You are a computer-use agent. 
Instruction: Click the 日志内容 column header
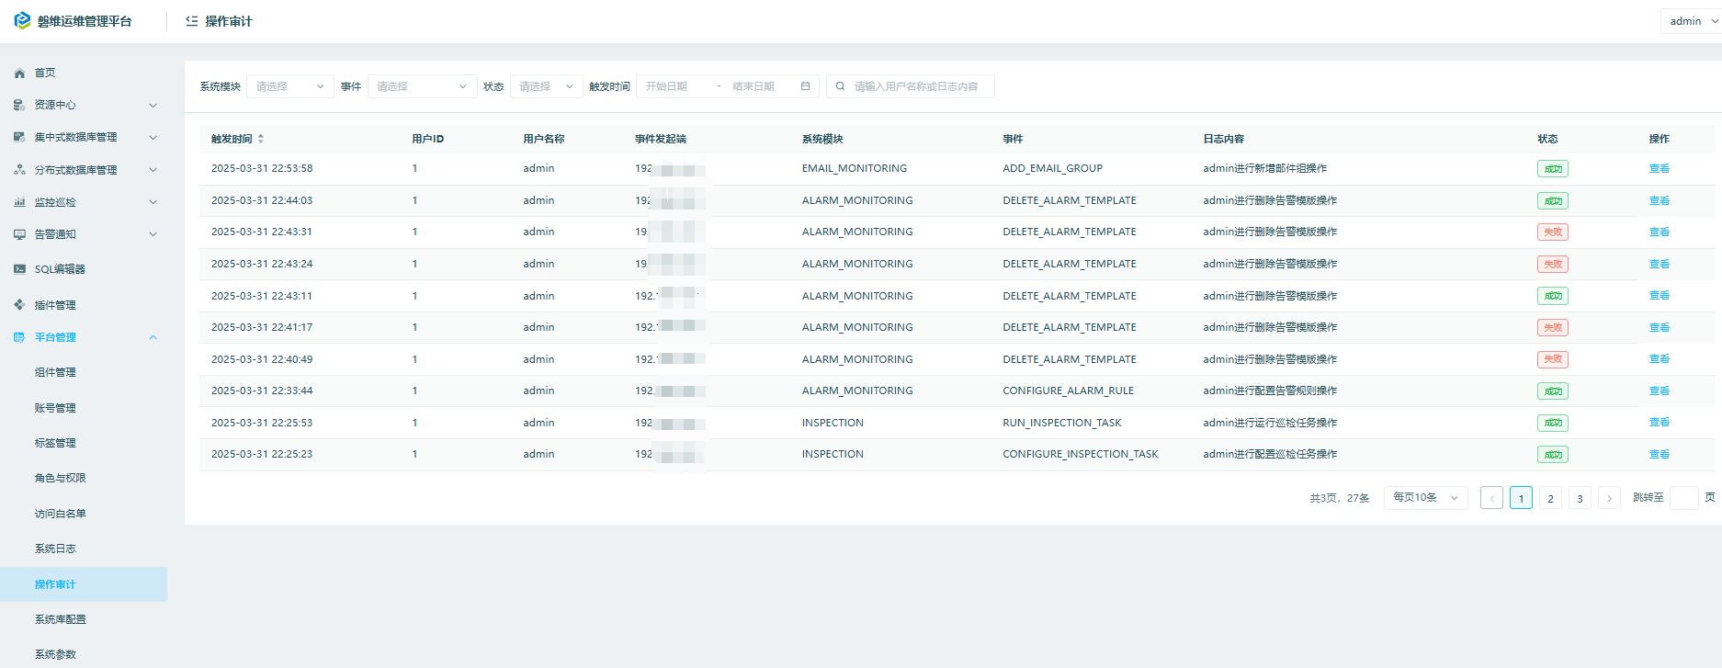[1224, 139]
